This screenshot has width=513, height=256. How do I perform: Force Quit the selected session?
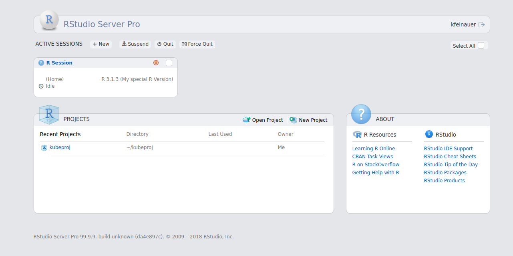tap(197, 44)
